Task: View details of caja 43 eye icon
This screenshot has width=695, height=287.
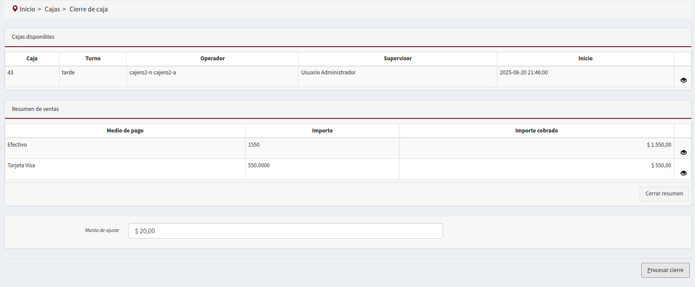Action: (683, 80)
